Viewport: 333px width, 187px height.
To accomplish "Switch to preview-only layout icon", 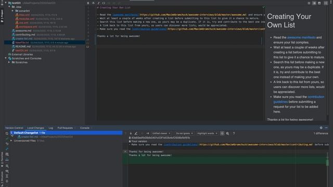I will pyautogui.click(x=319, y=3).
